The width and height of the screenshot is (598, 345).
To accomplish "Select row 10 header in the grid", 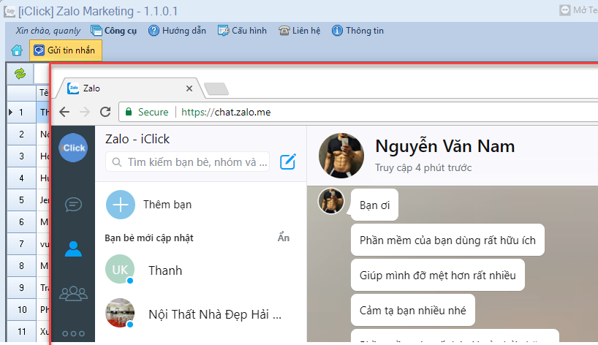I will [x=21, y=309].
